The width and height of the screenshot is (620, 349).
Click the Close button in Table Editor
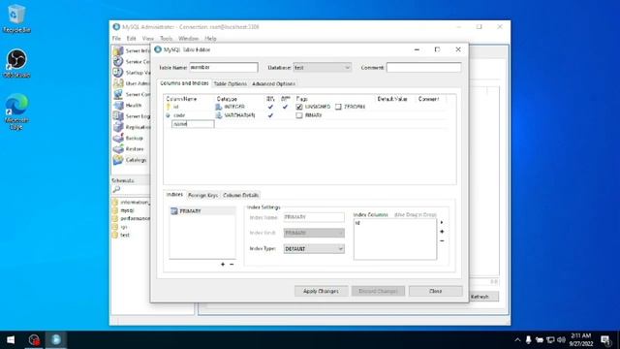coord(435,291)
